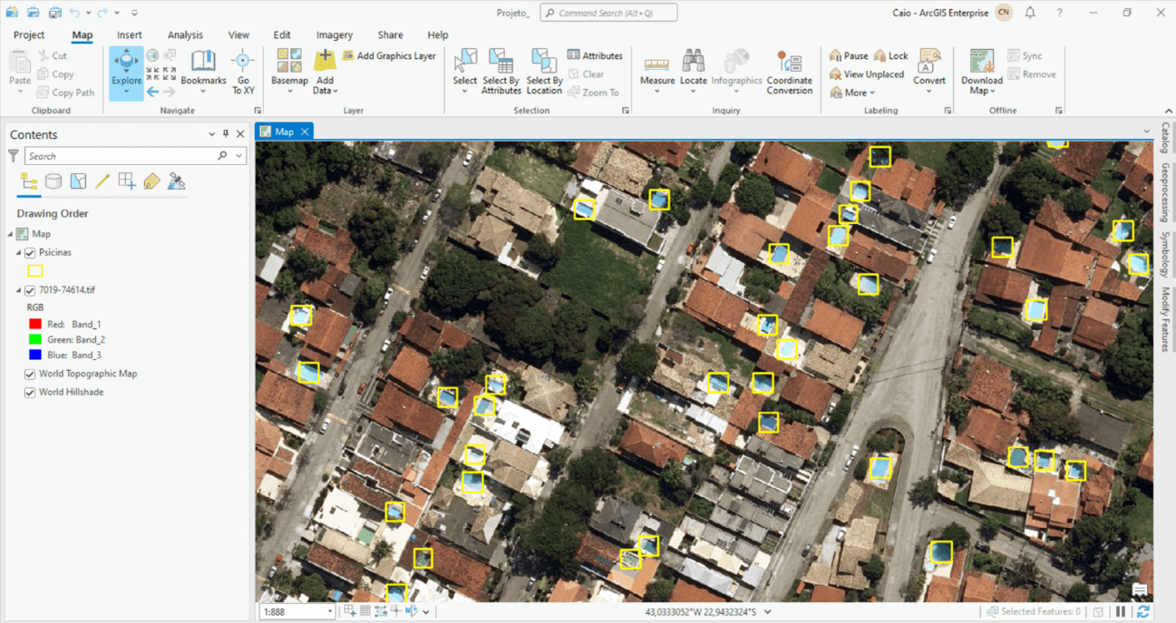The image size is (1176, 623).
Task: Click the Measure tool icon
Action: point(656,64)
